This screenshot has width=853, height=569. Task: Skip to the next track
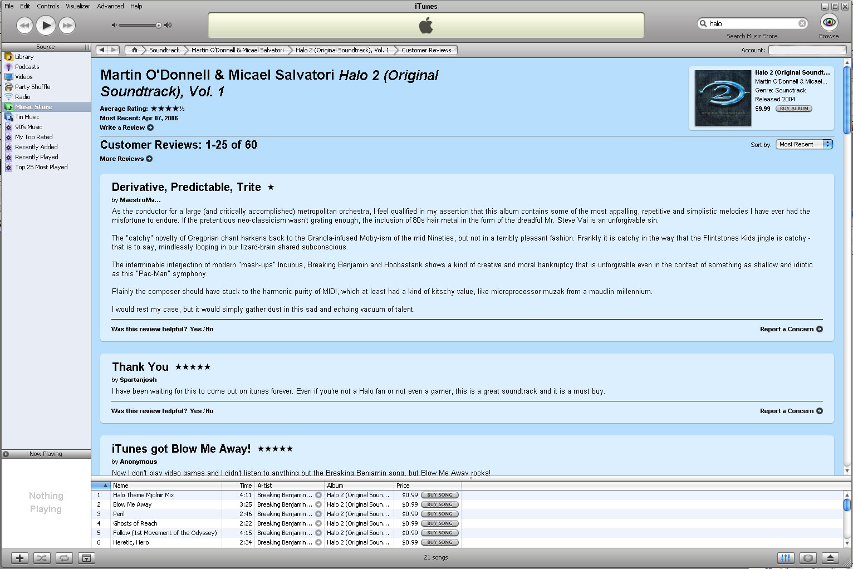coord(67,25)
